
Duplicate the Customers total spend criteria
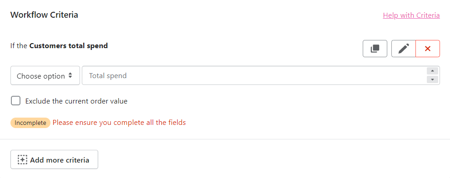(375, 49)
